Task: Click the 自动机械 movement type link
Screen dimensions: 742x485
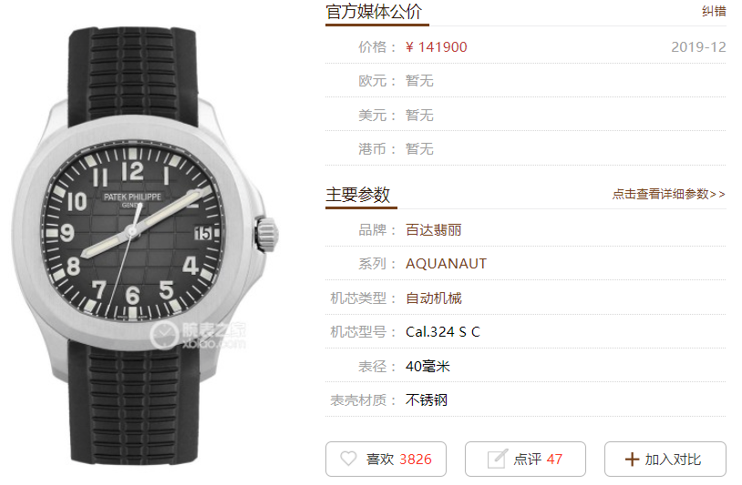Action: pos(434,298)
